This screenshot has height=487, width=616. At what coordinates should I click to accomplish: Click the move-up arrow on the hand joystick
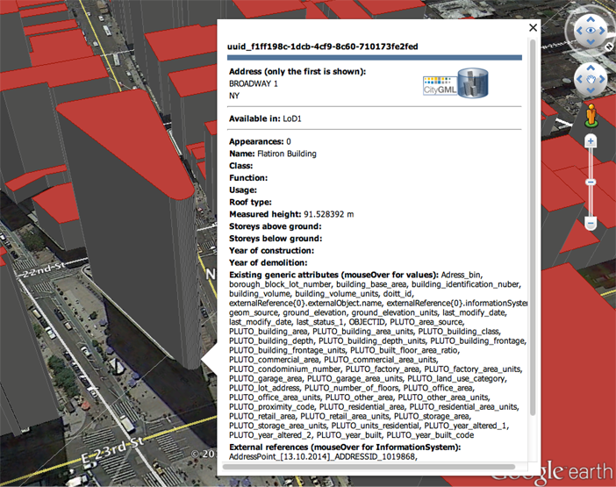(591, 68)
